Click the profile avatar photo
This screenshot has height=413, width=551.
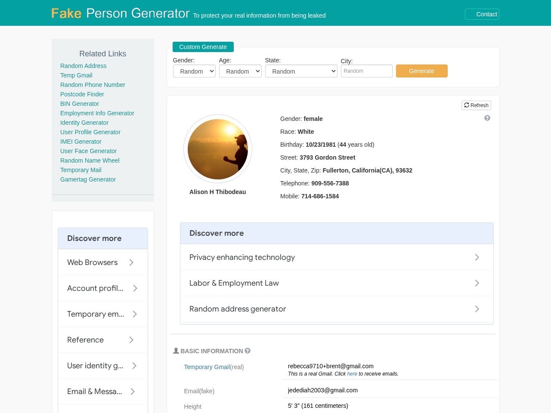[x=218, y=149]
